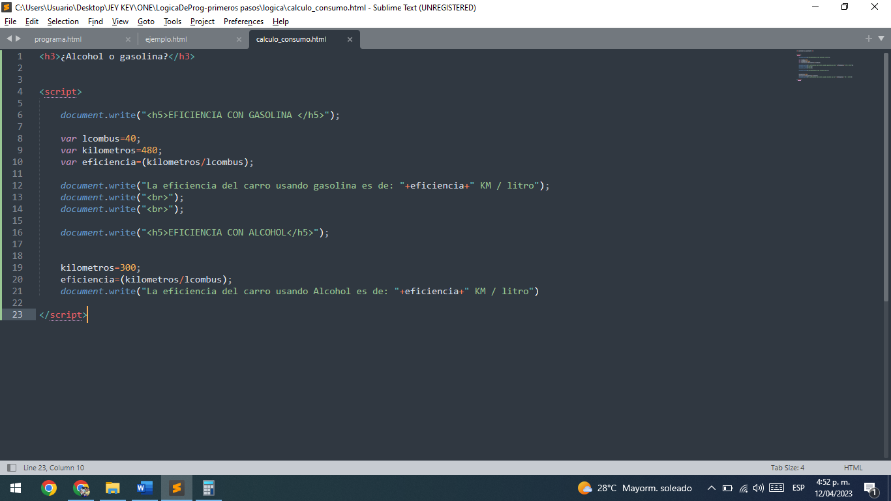Open the first Chrome taskbar icon

click(x=49, y=488)
